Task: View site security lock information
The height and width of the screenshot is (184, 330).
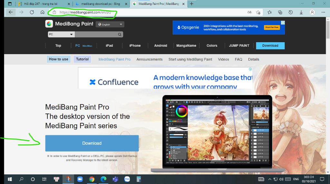Action: (x=54, y=12)
